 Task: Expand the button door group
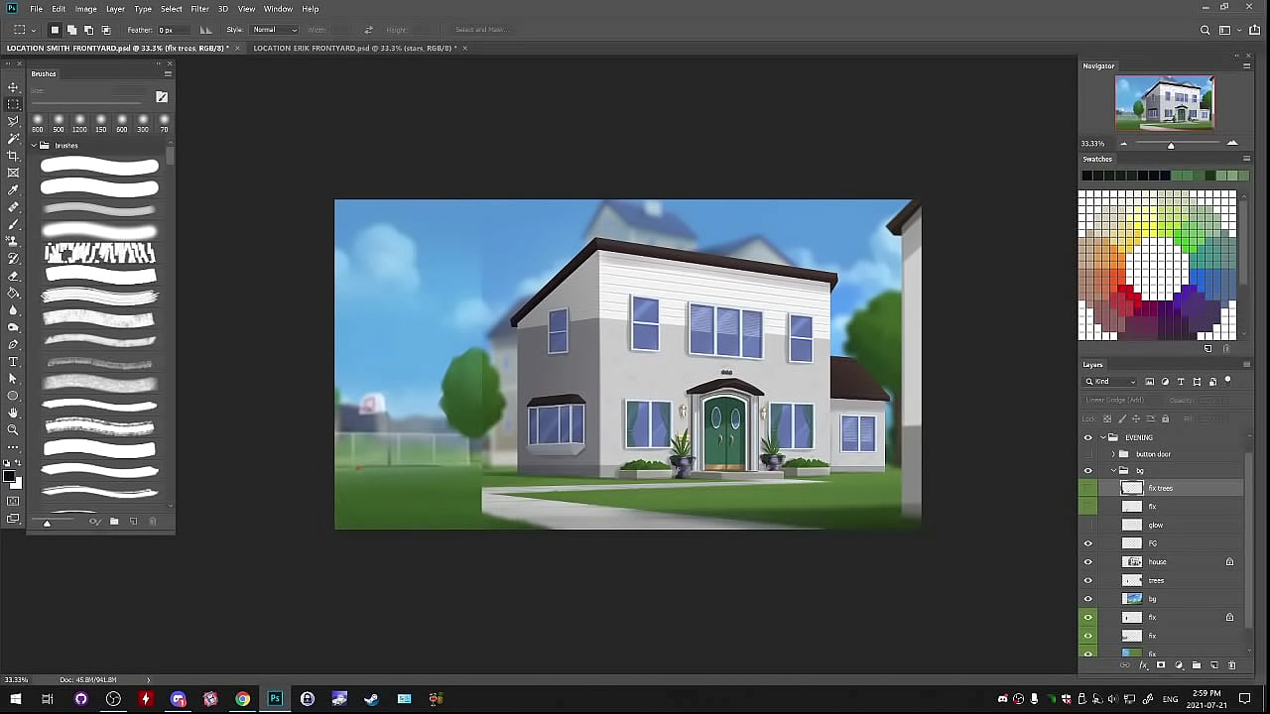[1113, 454]
